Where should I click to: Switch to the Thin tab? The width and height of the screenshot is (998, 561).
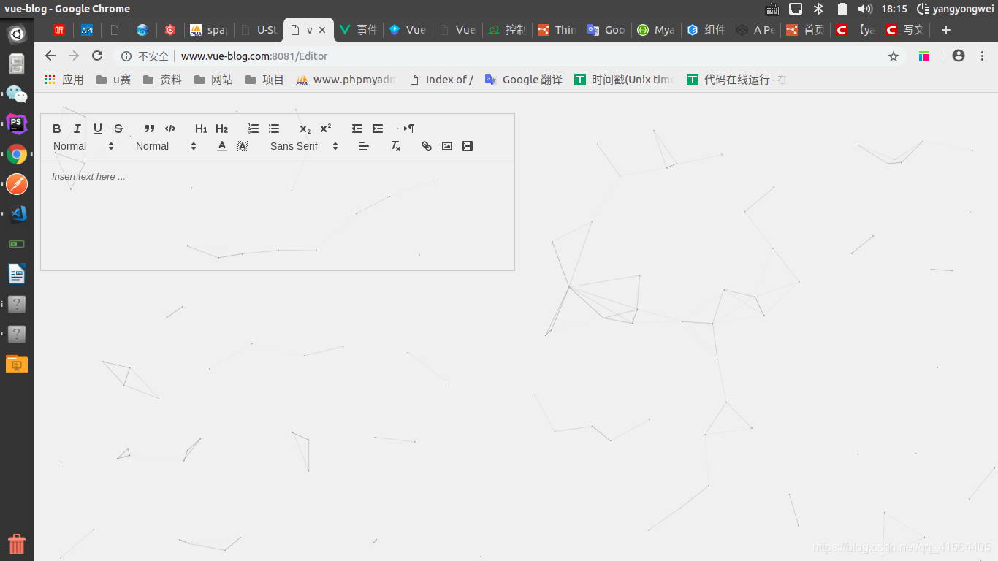point(557,30)
